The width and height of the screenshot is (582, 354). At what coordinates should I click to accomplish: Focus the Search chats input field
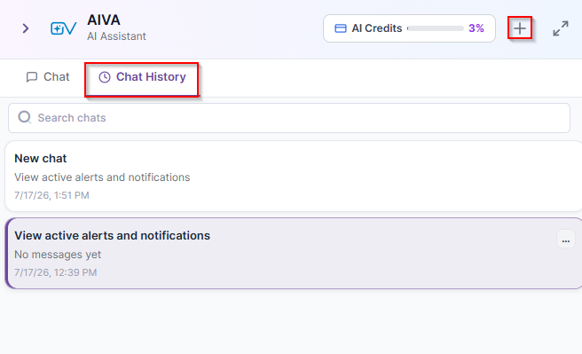(289, 118)
